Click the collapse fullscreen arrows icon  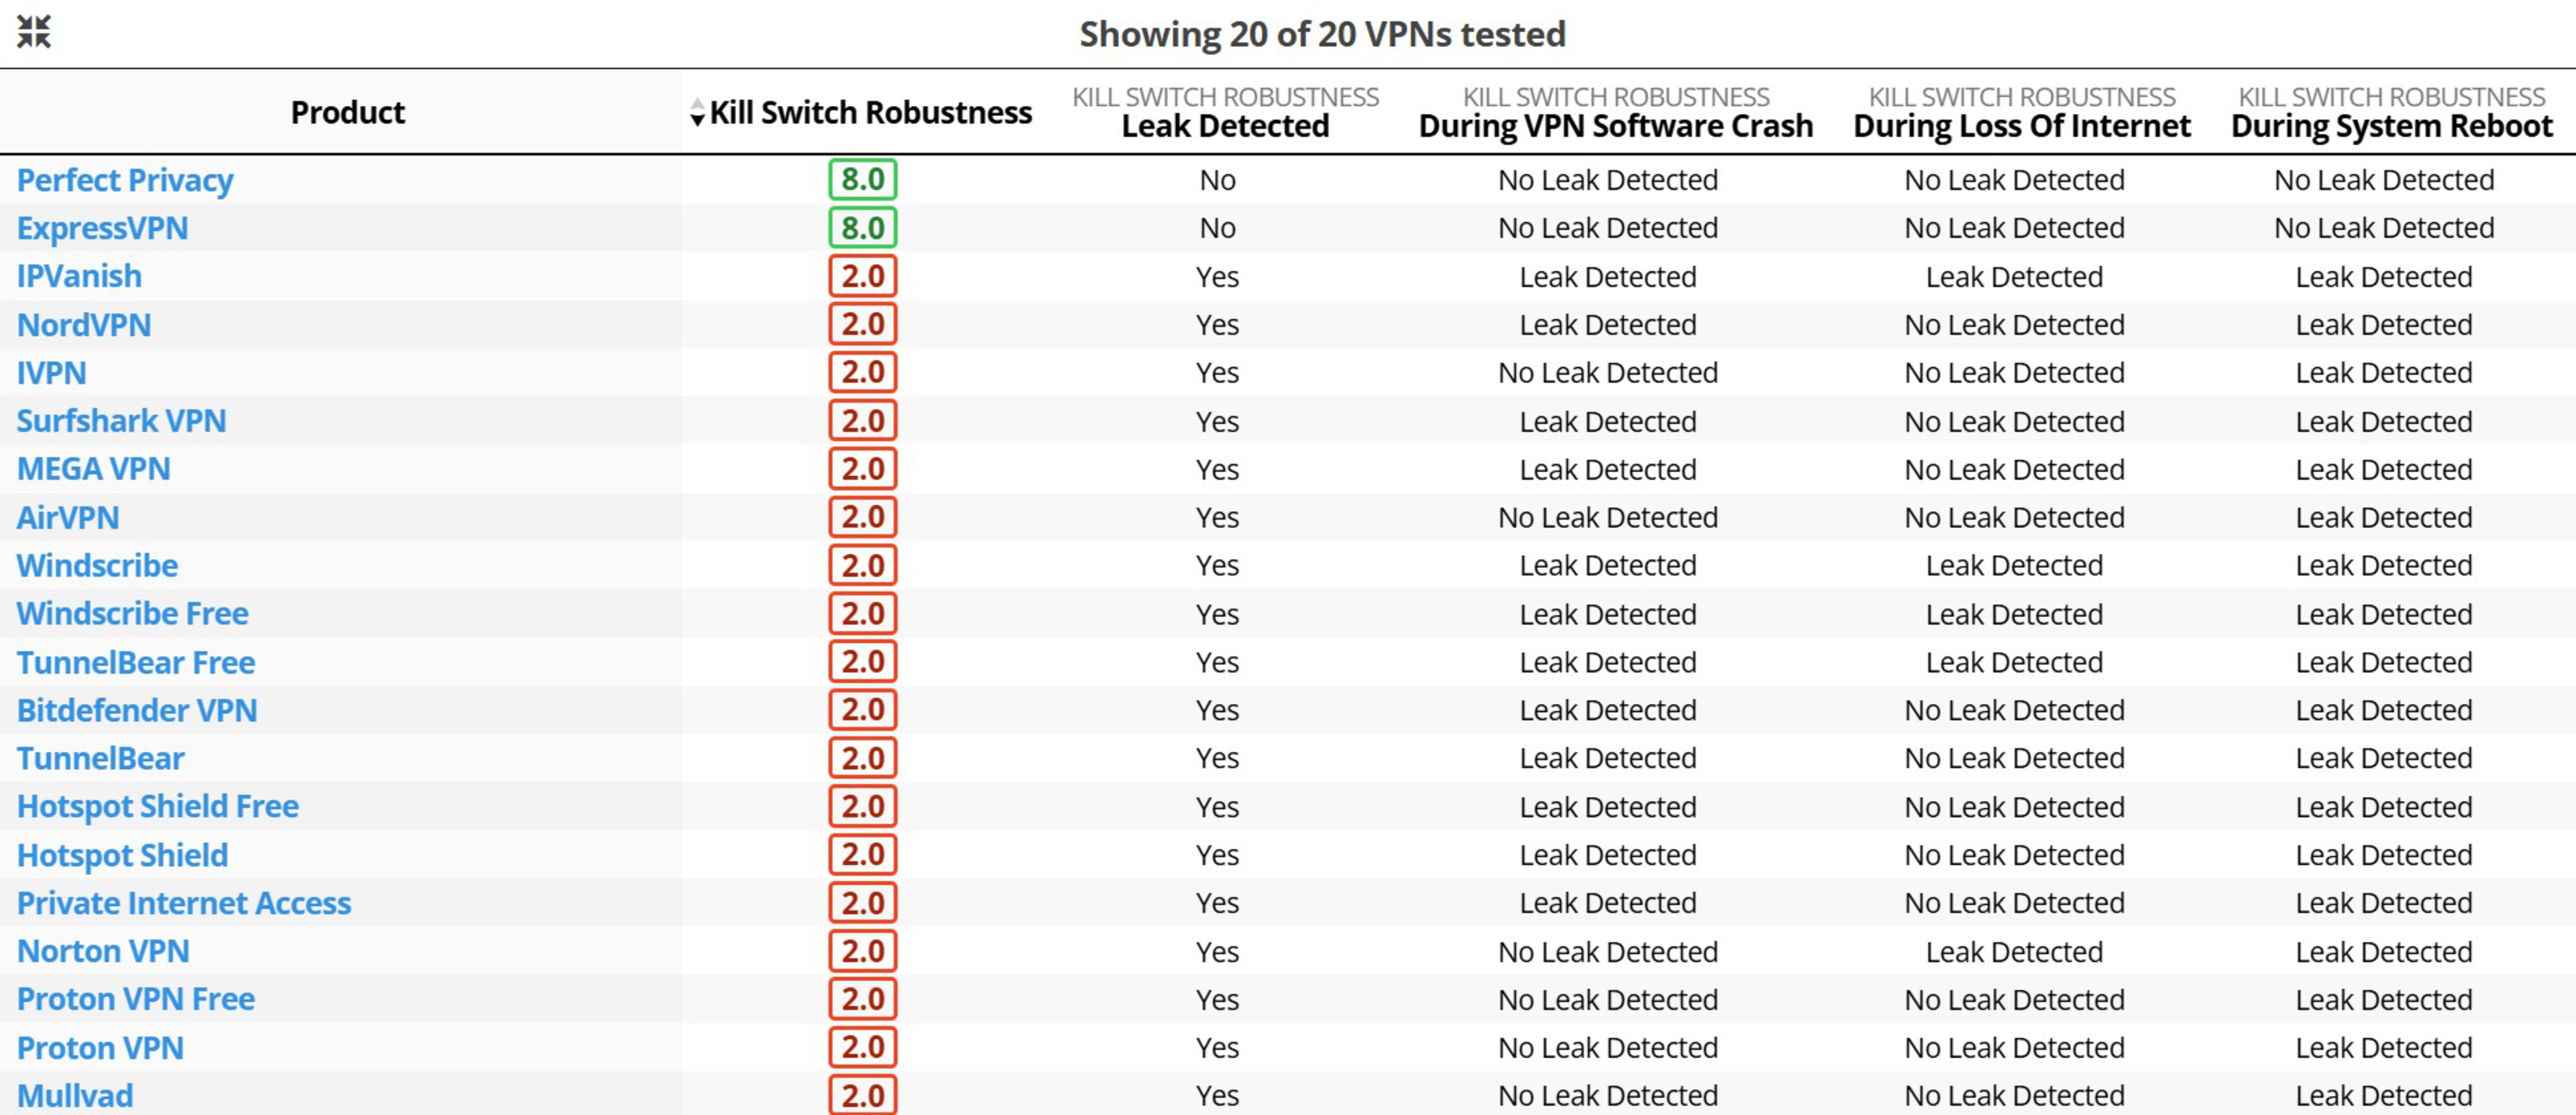coord(33,32)
